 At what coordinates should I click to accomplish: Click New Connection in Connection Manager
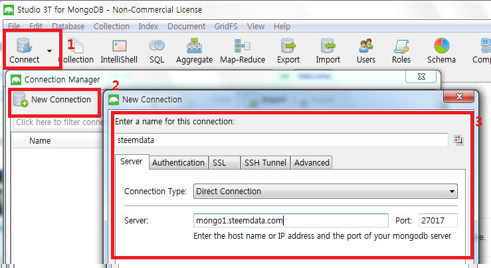click(x=52, y=100)
